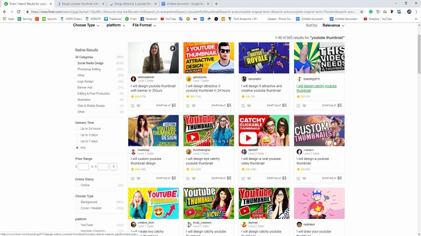Switch to 'Design attractive 3 youtube' browser tab
This screenshot has height=236, width=421.
[133, 4]
